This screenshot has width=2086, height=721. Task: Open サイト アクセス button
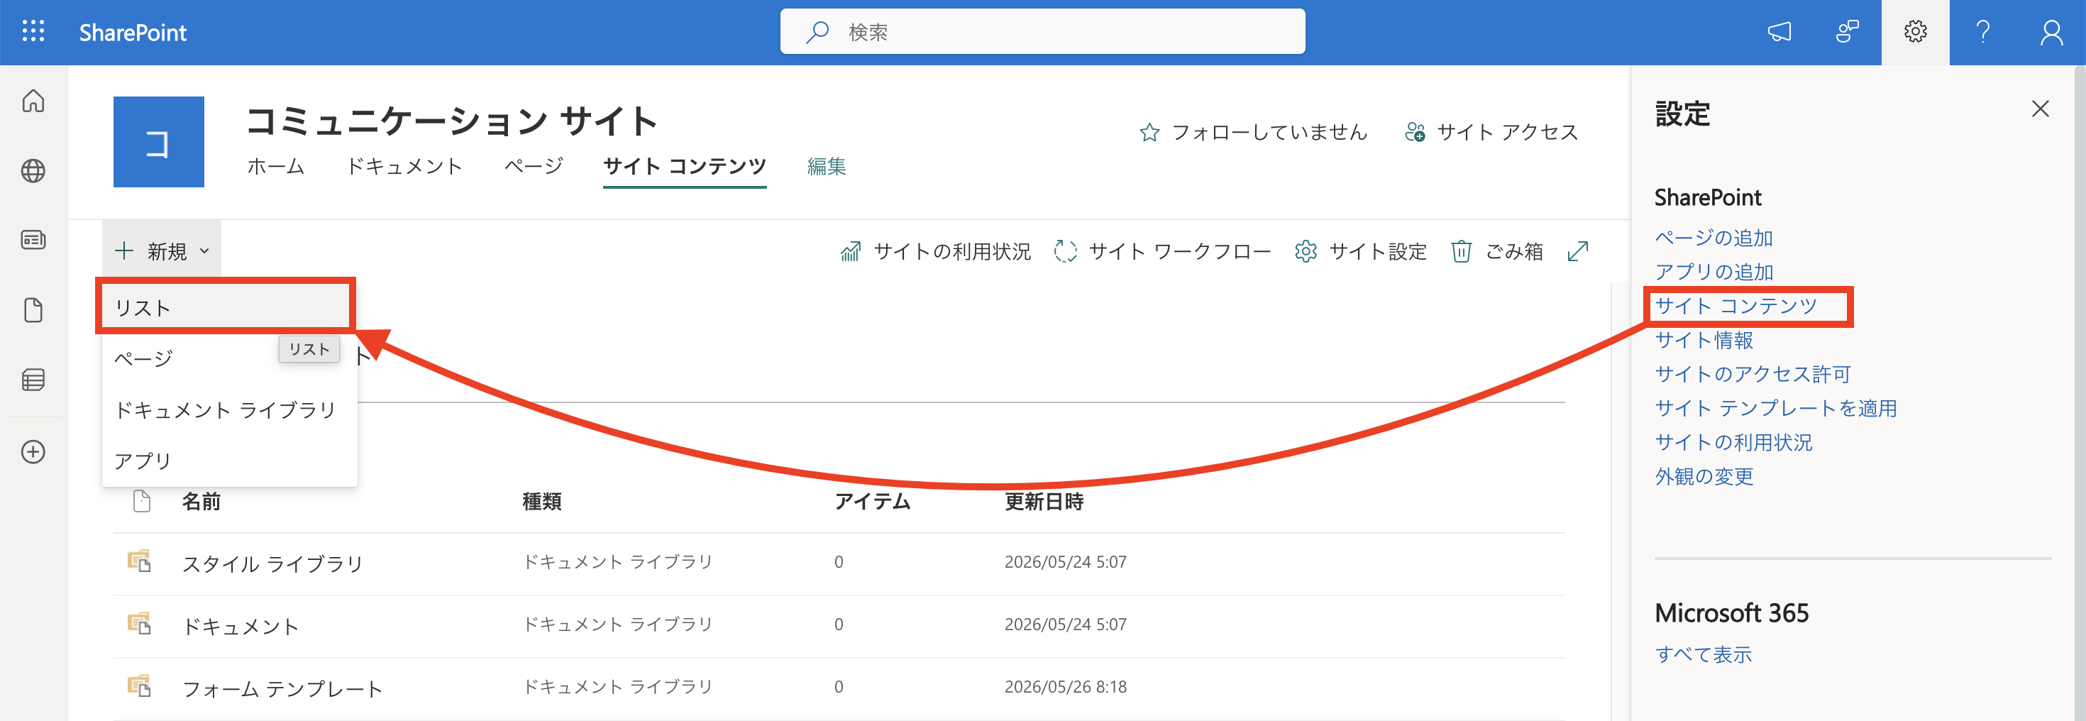(1491, 132)
